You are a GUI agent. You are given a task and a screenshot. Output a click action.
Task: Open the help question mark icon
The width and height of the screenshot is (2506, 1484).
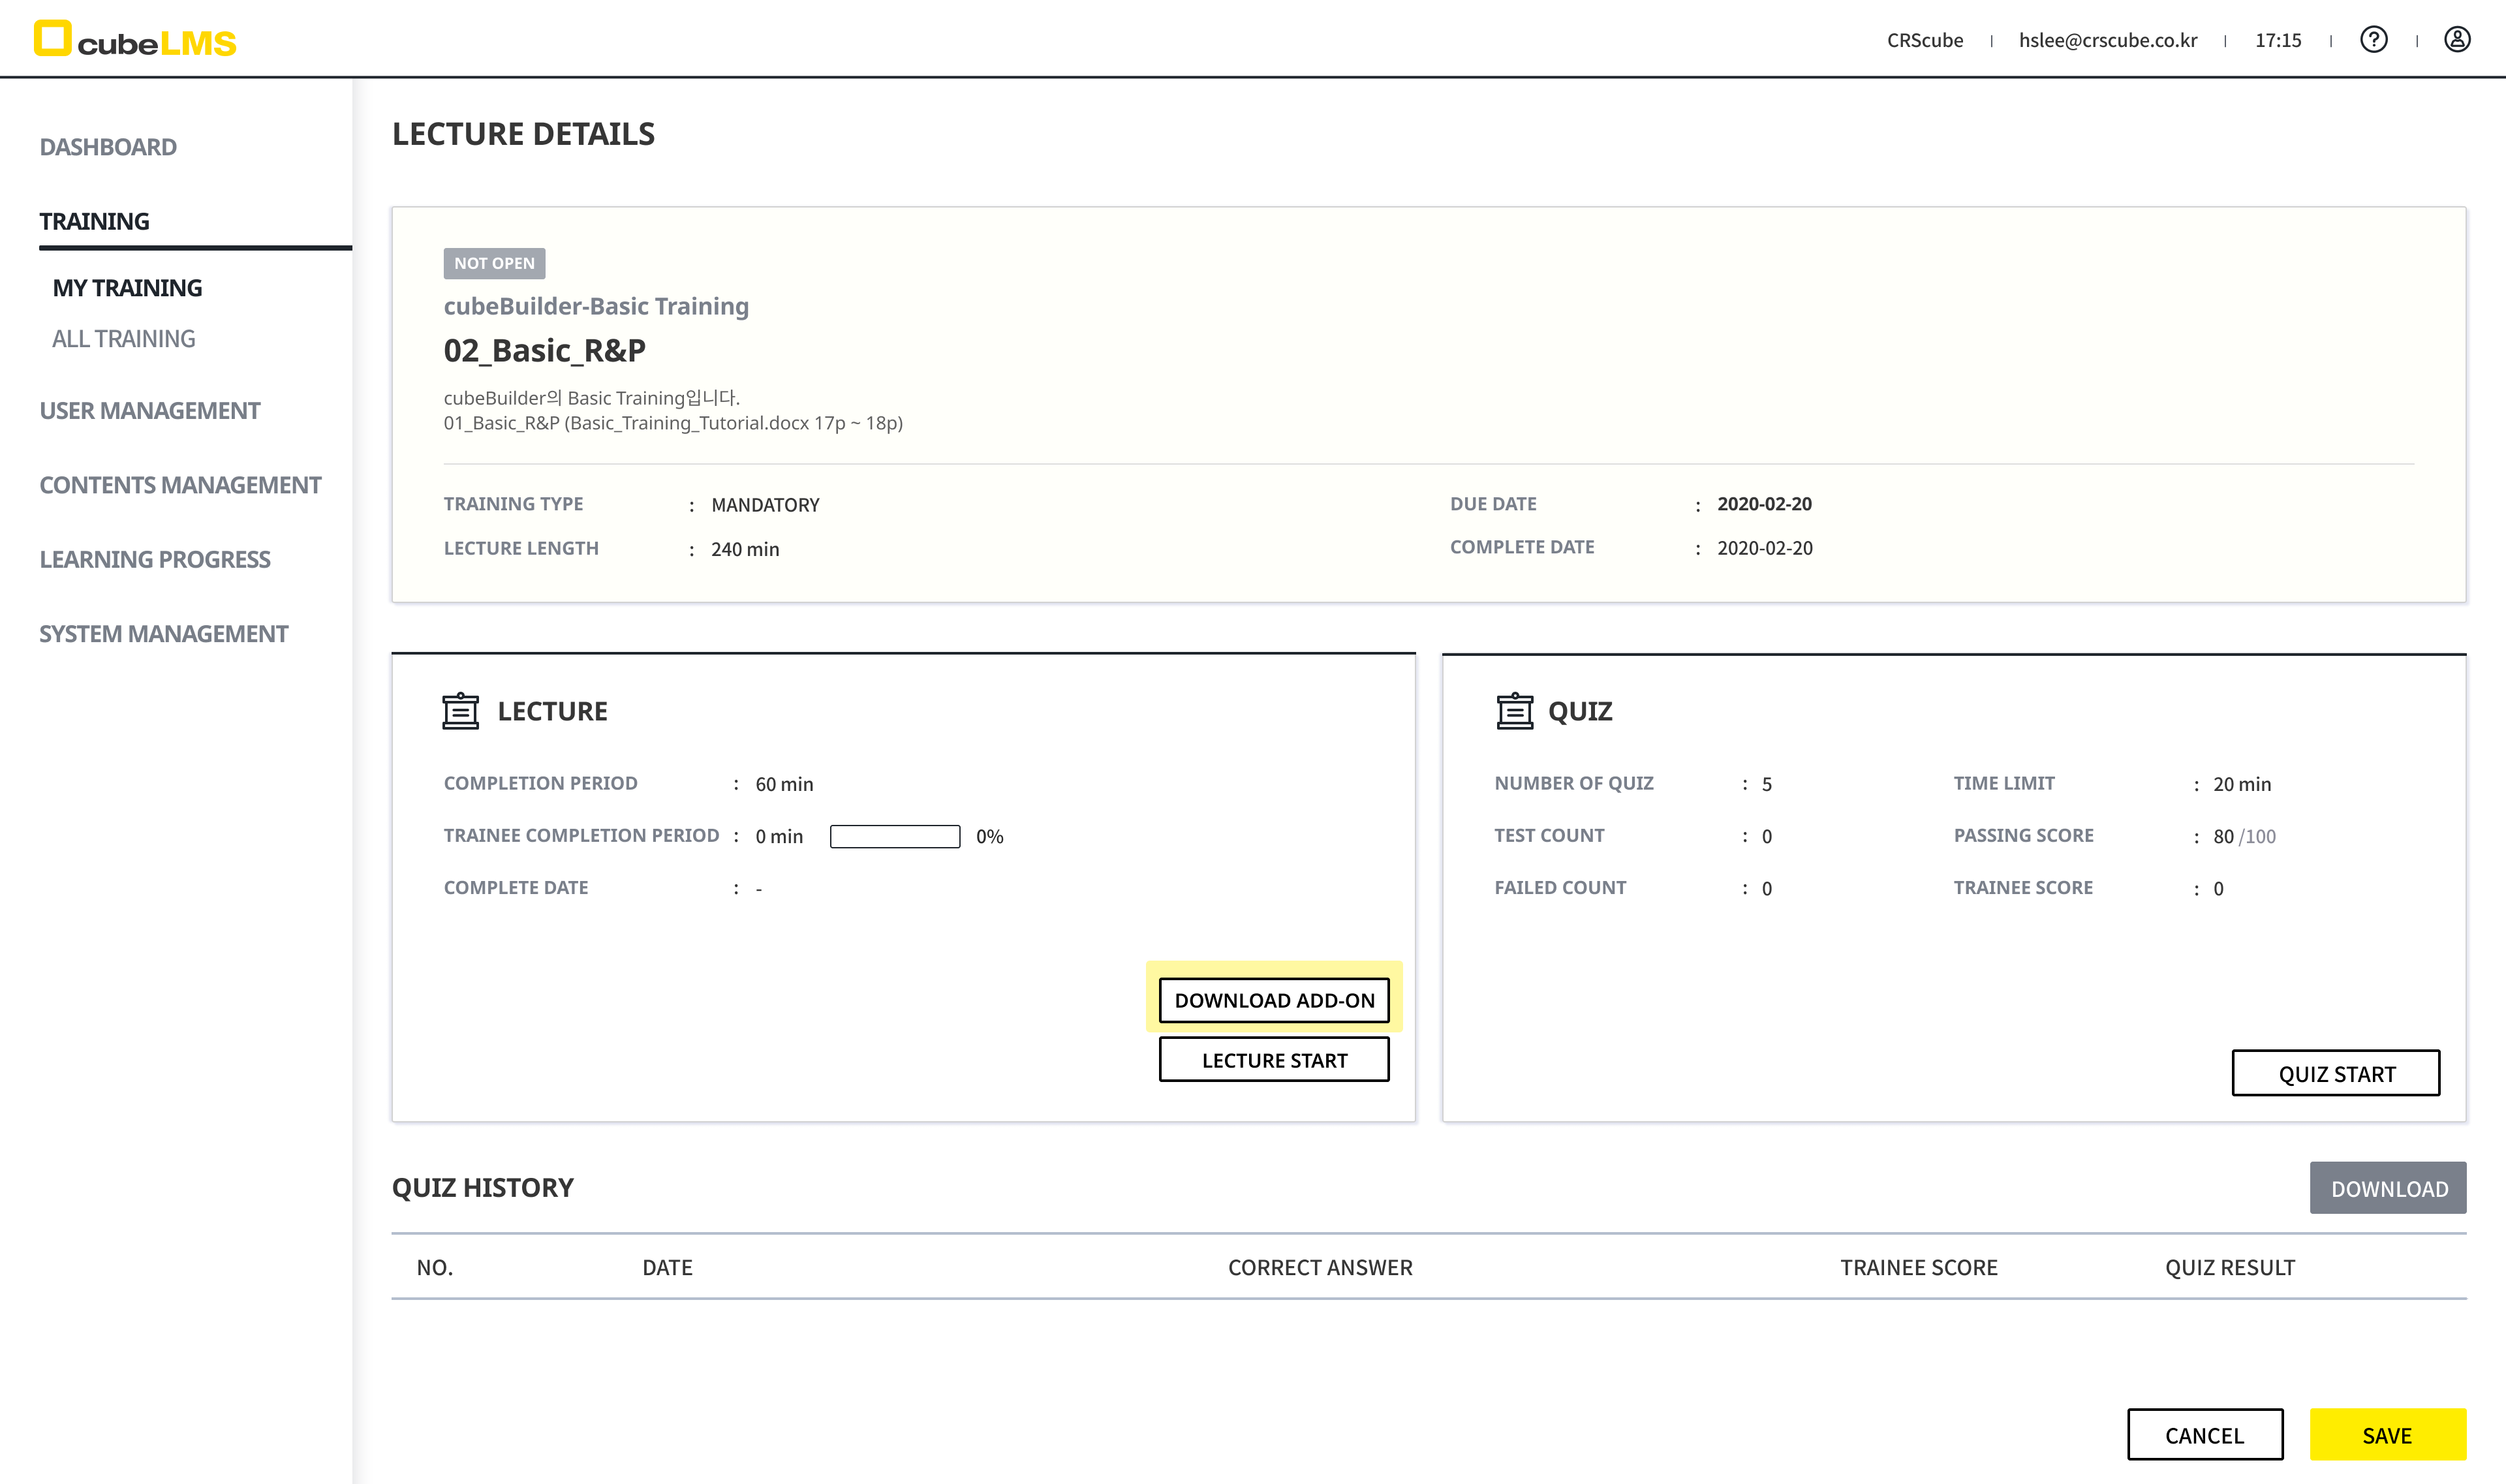[x=2373, y=40]
